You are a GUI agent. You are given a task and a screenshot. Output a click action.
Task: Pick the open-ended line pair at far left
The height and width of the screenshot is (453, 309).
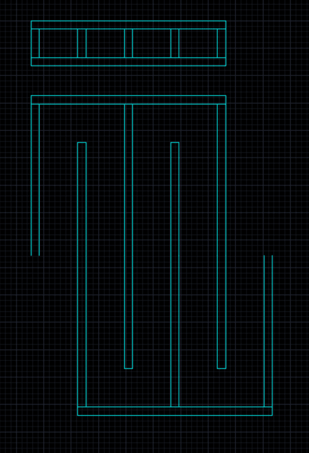[x=35, y=180]
